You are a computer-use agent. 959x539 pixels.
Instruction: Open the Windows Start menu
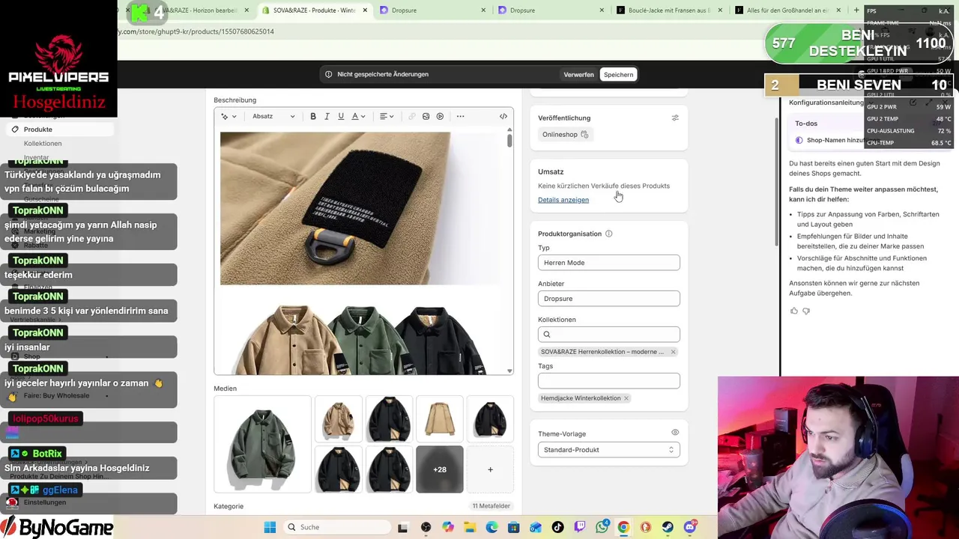270,527
